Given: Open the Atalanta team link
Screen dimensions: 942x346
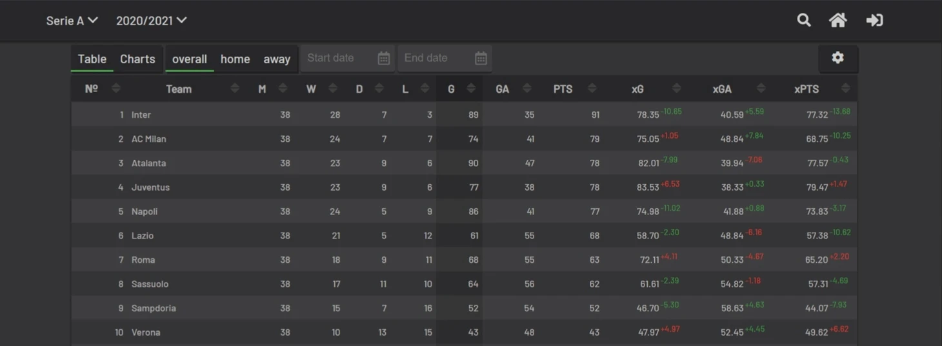Looking at the screenshot, I should point(148,163).
